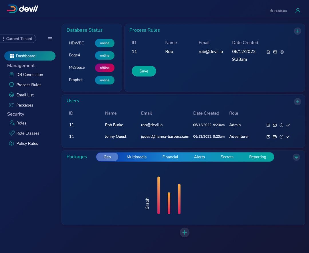Add a new process rule with the plus icon

298,31
